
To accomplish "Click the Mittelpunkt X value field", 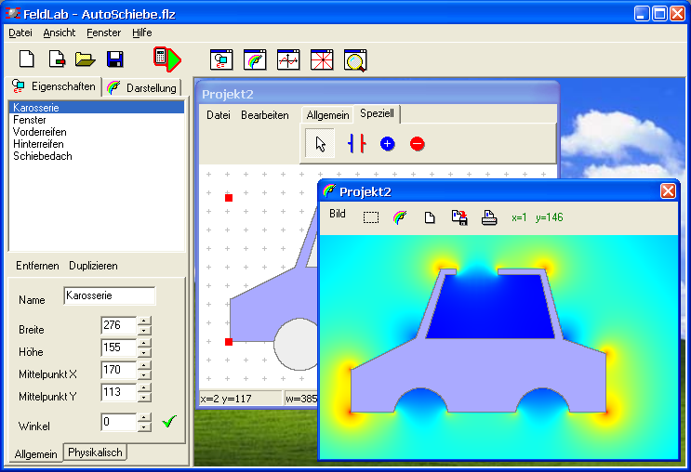I will 118,370.
